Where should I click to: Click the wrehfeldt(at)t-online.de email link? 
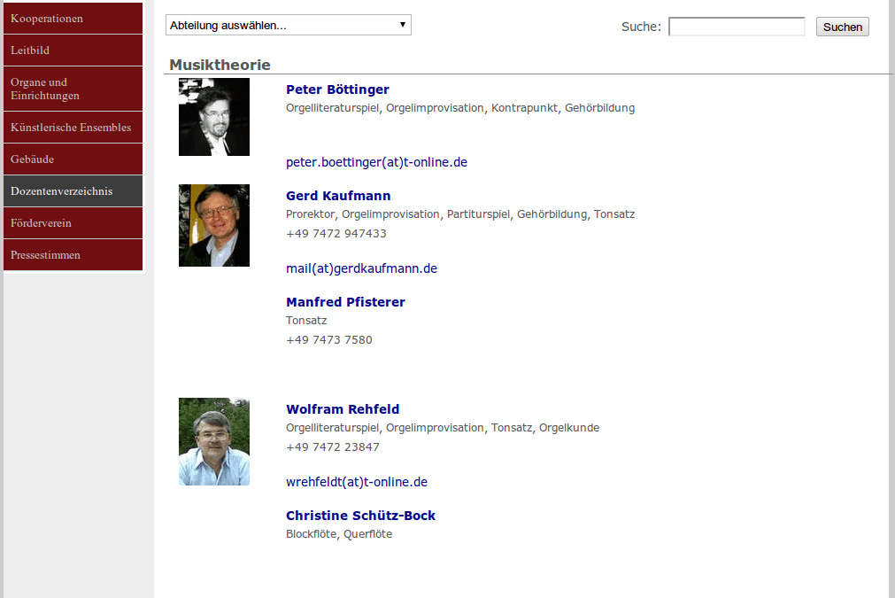[x=357, y=482]
